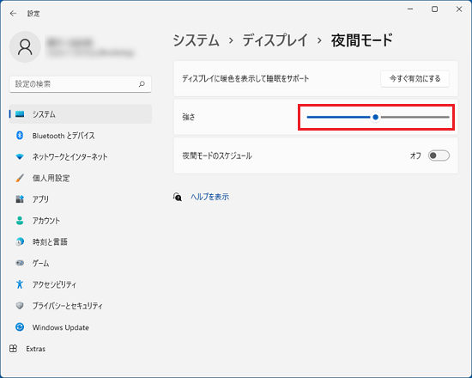Open the ヘルプを表示 link

[209, 197]
